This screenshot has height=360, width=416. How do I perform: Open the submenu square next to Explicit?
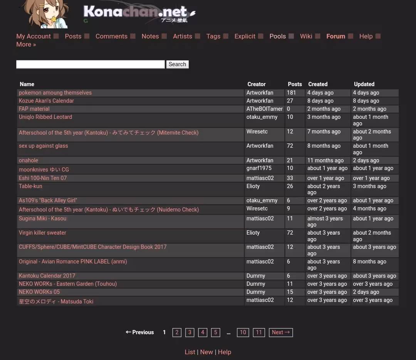point(261,36)
